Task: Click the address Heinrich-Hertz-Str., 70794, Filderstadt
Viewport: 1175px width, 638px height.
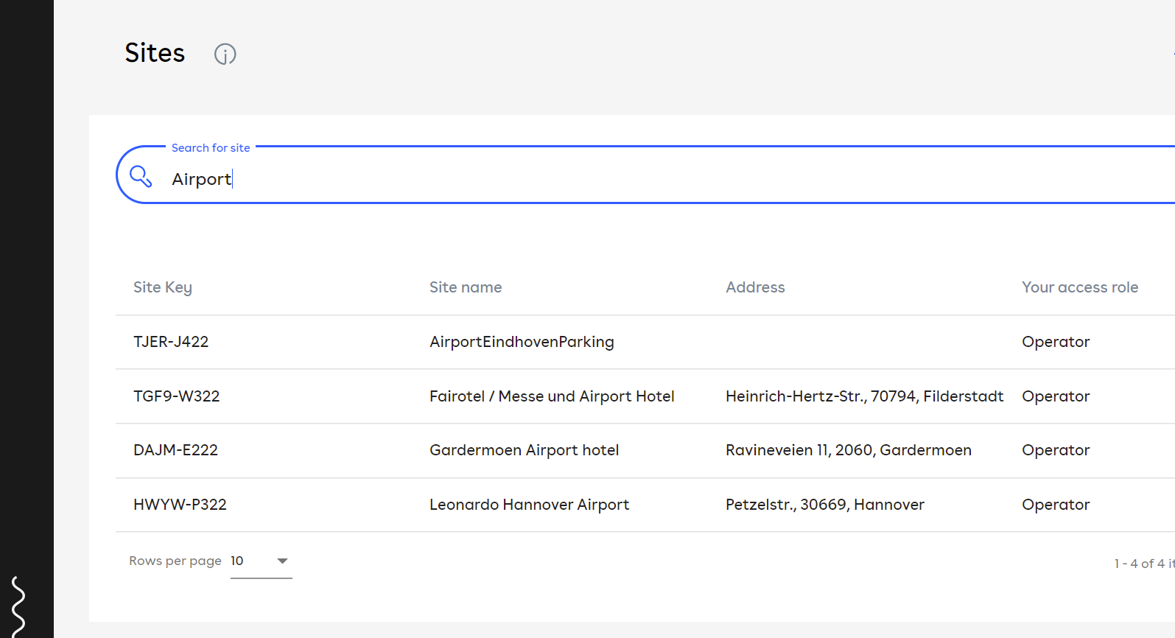Action: (864, 396)
